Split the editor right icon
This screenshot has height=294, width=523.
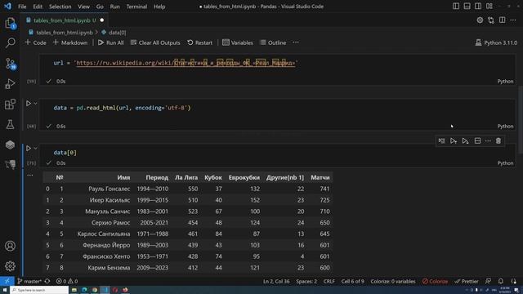[x=502, y=20]
